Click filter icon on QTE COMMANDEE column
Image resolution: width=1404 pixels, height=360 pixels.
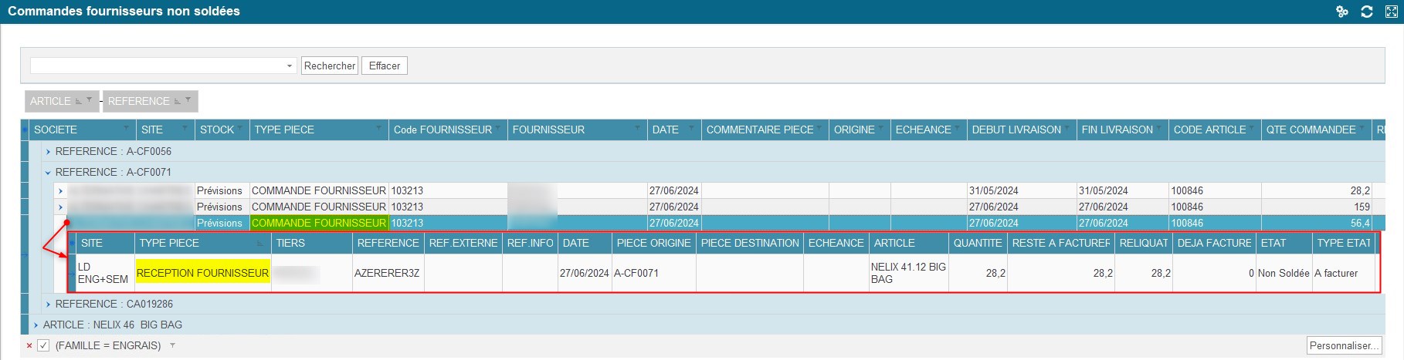[x=1364, y=130]
